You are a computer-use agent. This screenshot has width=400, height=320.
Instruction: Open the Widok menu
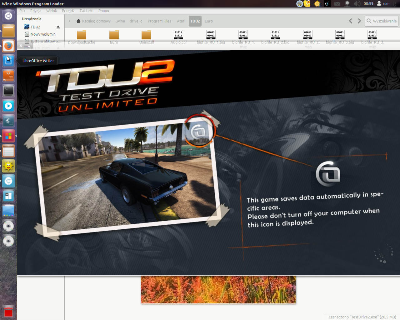tap(52, 11)
